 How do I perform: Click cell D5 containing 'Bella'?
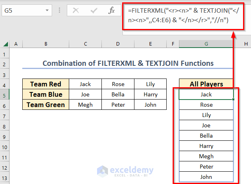pos(118,94)
